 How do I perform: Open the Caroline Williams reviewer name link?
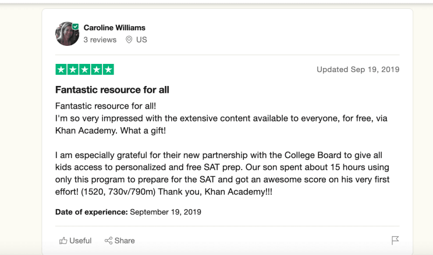point(115,27)
